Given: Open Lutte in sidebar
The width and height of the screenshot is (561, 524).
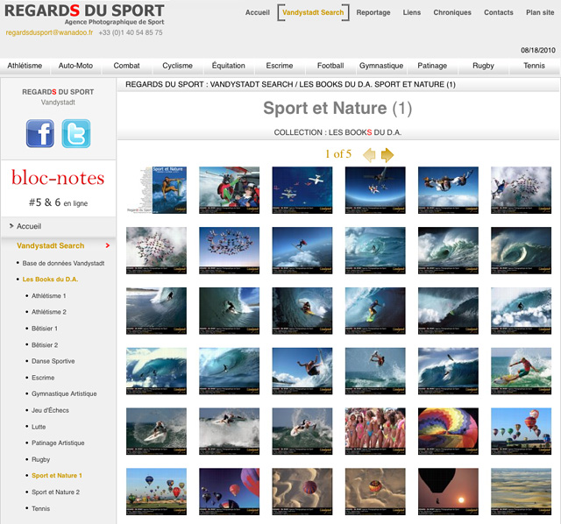Looking at the screenshot, I should tap(39, 427).
